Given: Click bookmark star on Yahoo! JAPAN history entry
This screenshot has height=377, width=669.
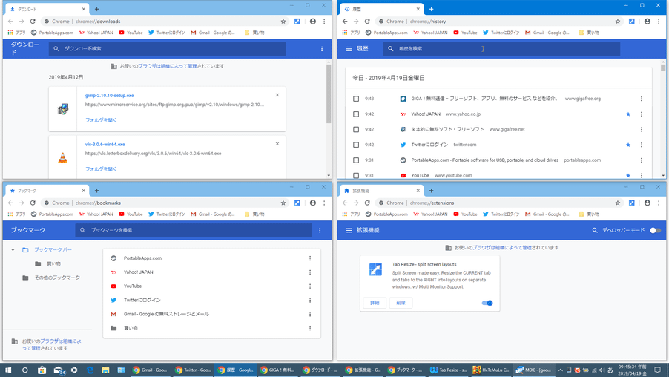Looking at the screenshot, I should pyautogui.click(x=628, y=114).
